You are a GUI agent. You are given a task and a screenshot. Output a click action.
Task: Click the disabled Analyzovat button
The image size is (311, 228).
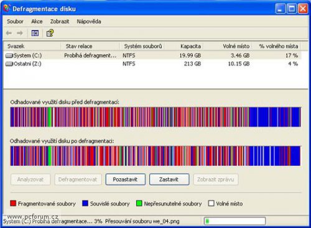30,180
